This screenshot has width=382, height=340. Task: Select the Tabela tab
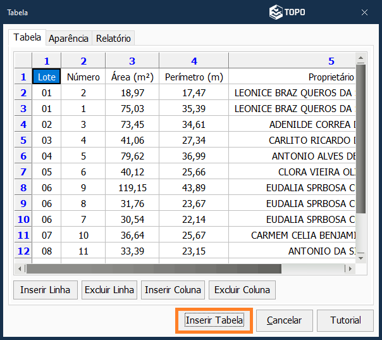[x=27, y=38]
